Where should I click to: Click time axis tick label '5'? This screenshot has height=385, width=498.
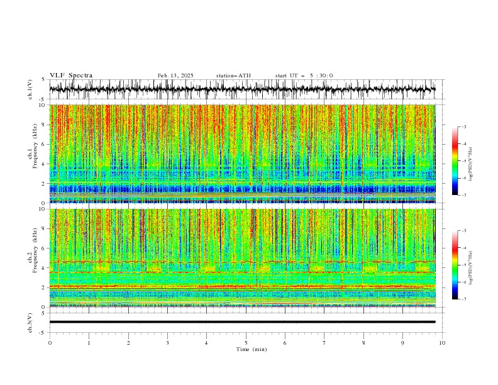coord(246,343)
